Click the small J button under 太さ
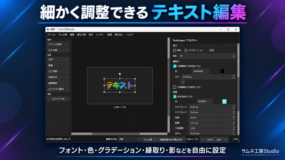This screenshot has height=160, width=285. pyautogui.click(x=183, y=82)
